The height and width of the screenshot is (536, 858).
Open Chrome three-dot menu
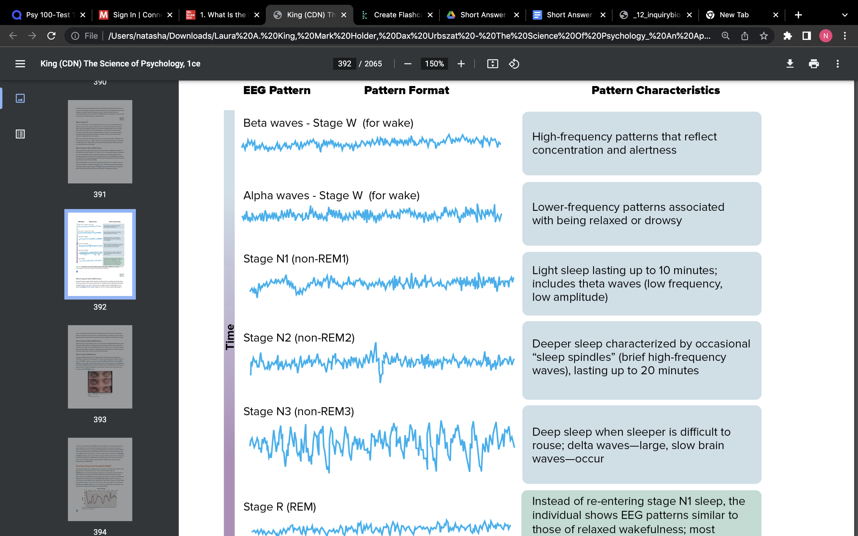point(845,36)
